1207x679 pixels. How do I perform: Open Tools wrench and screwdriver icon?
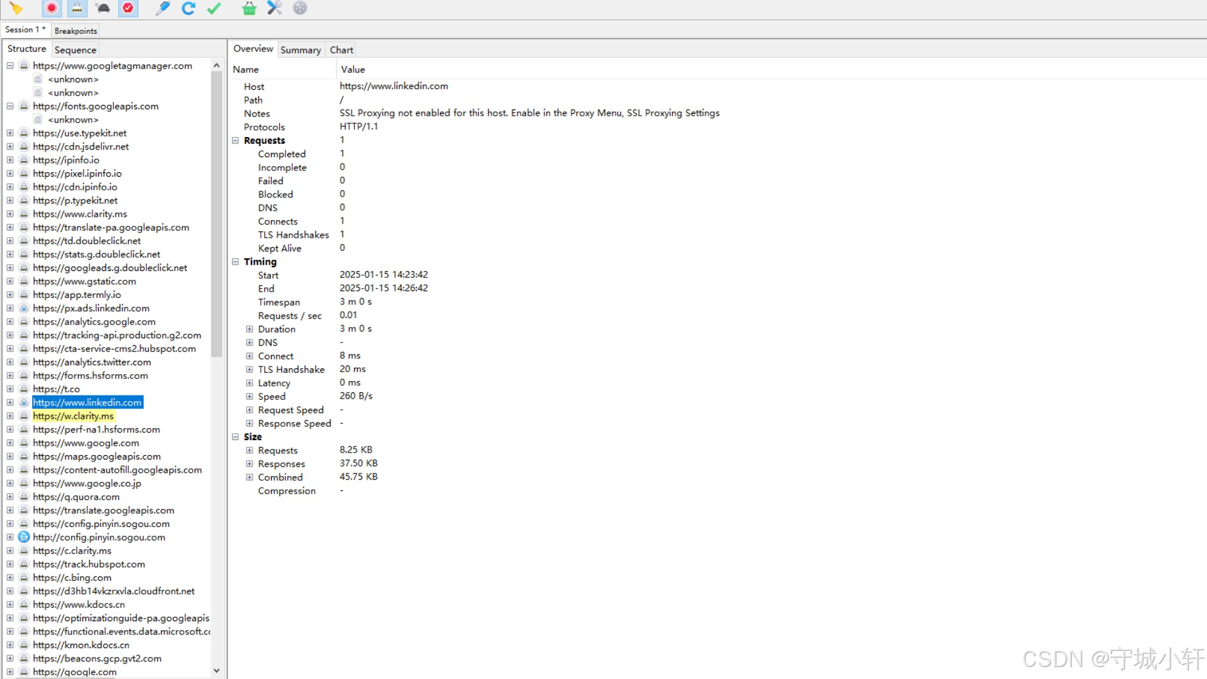click(274, 8)
